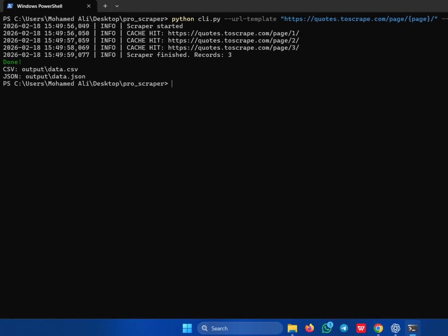The width and height of the screenshot is (448, 336).
Task: Click the green "Done!" text
Action: [12, 62]
